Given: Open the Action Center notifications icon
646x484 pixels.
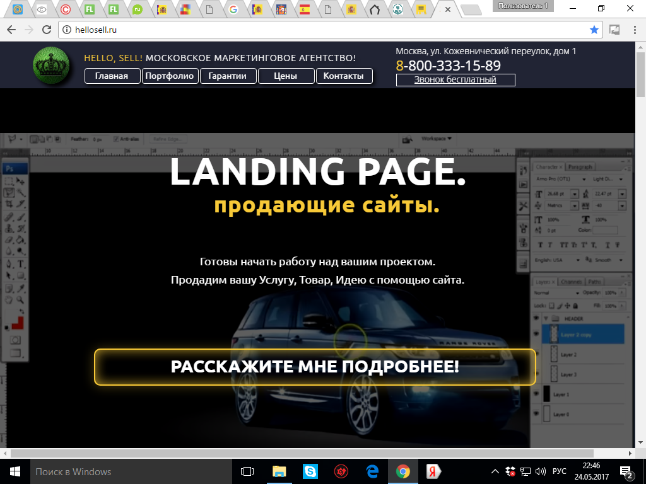Looking at the screenshot, I should (x=626, y=472).
